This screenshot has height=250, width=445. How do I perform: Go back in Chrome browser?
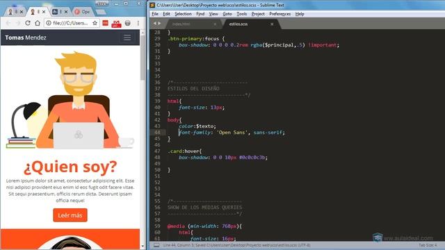coord(8,23)
